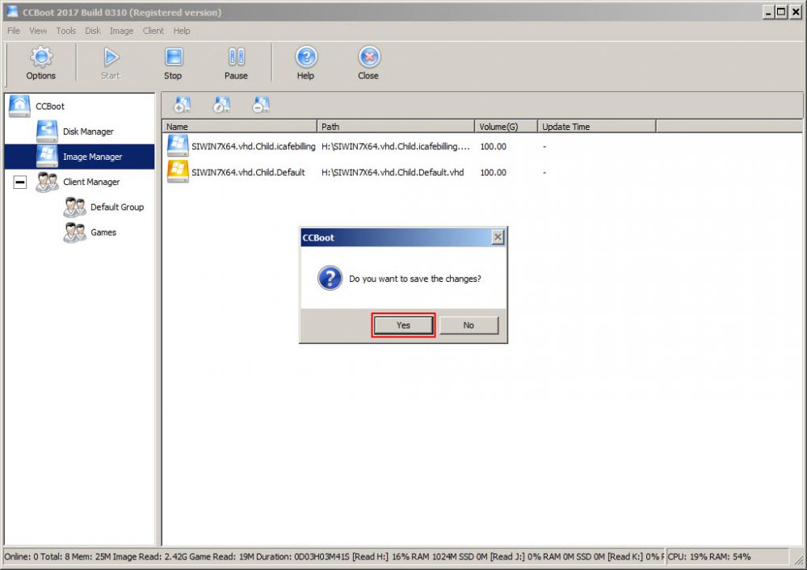The height and width of the screenshot is (570, 807).
Task: Click the Stop toolbar icon
Action: [174, 57]
